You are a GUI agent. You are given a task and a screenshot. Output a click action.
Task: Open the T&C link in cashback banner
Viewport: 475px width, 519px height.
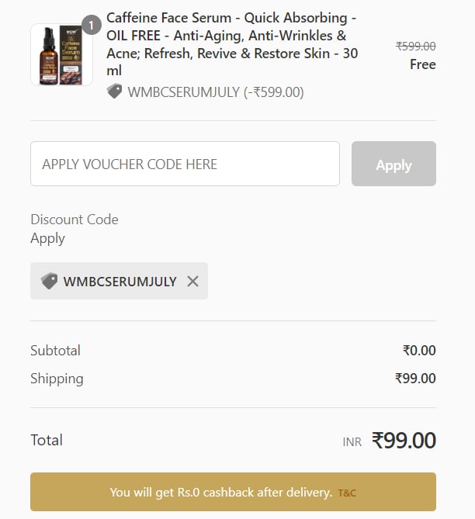[x=347, y=493]
